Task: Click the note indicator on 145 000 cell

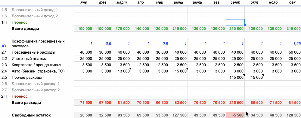Action: [244, 75]
